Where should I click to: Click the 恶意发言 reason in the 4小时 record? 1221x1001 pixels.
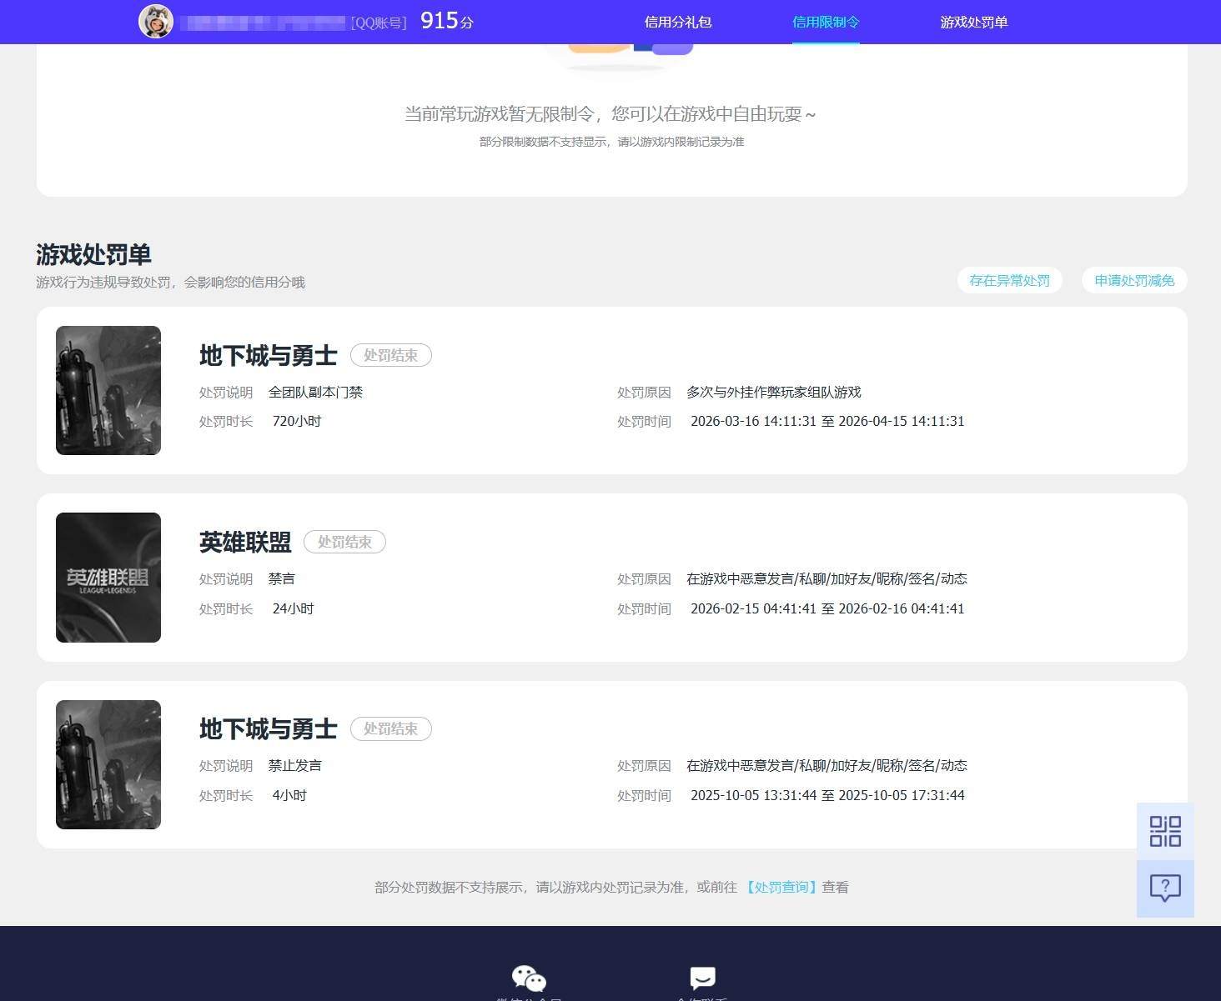click(827, 766)
